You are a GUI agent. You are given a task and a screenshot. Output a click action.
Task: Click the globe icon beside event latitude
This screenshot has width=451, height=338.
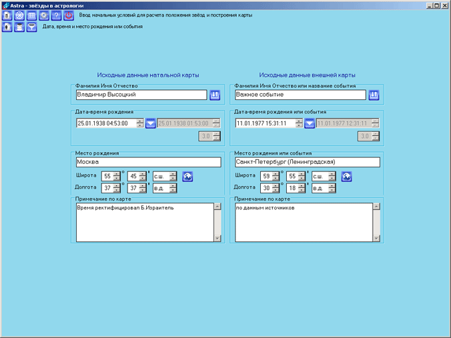(347, 177)
